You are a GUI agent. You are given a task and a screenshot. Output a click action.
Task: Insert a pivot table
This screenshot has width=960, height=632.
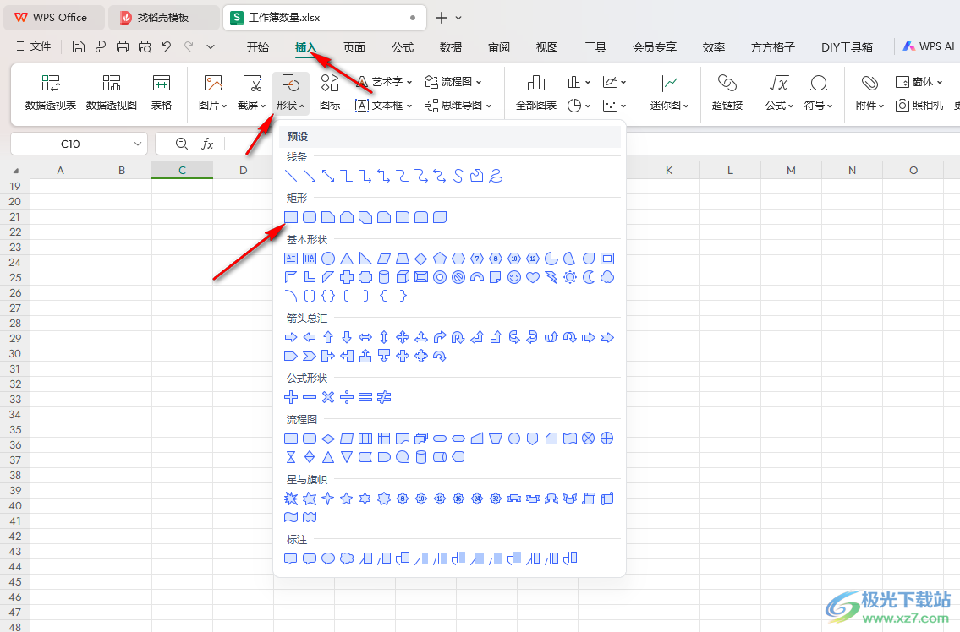pos(50,92)
